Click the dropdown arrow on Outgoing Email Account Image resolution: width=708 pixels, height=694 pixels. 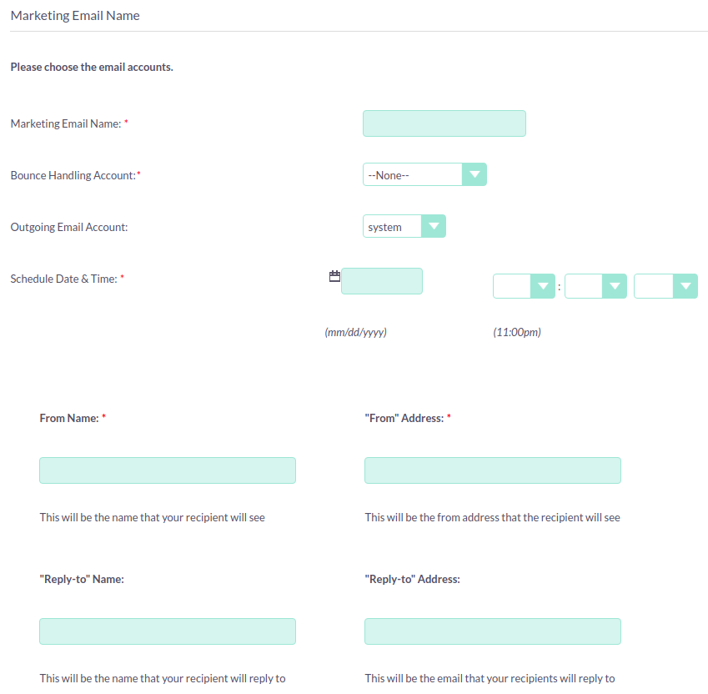coord(434,226)
